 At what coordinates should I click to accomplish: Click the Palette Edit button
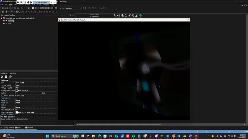[x=44, y=93]
